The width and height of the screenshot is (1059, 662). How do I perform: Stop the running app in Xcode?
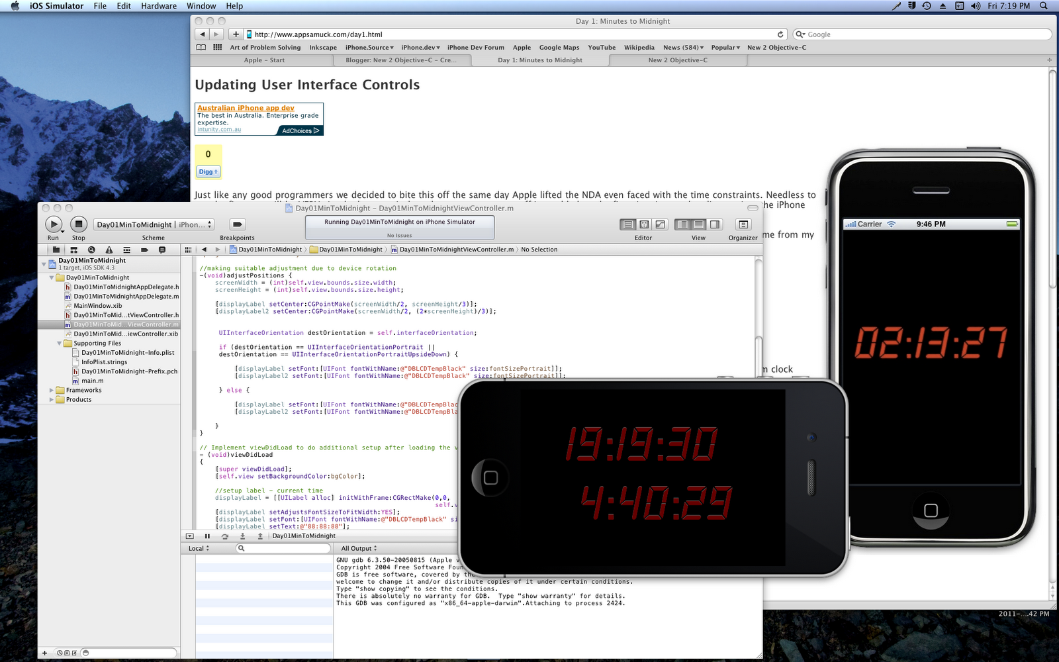point(79,224)
